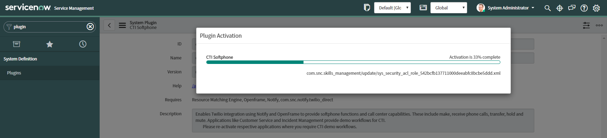Switch to the Favorites star tab
The width and height of the screenshot is (607, 138).
coord(50,44)
